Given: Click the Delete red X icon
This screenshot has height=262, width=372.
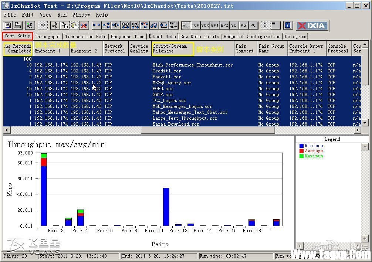Looking at the screenshot, I should (x=84, y=25).
